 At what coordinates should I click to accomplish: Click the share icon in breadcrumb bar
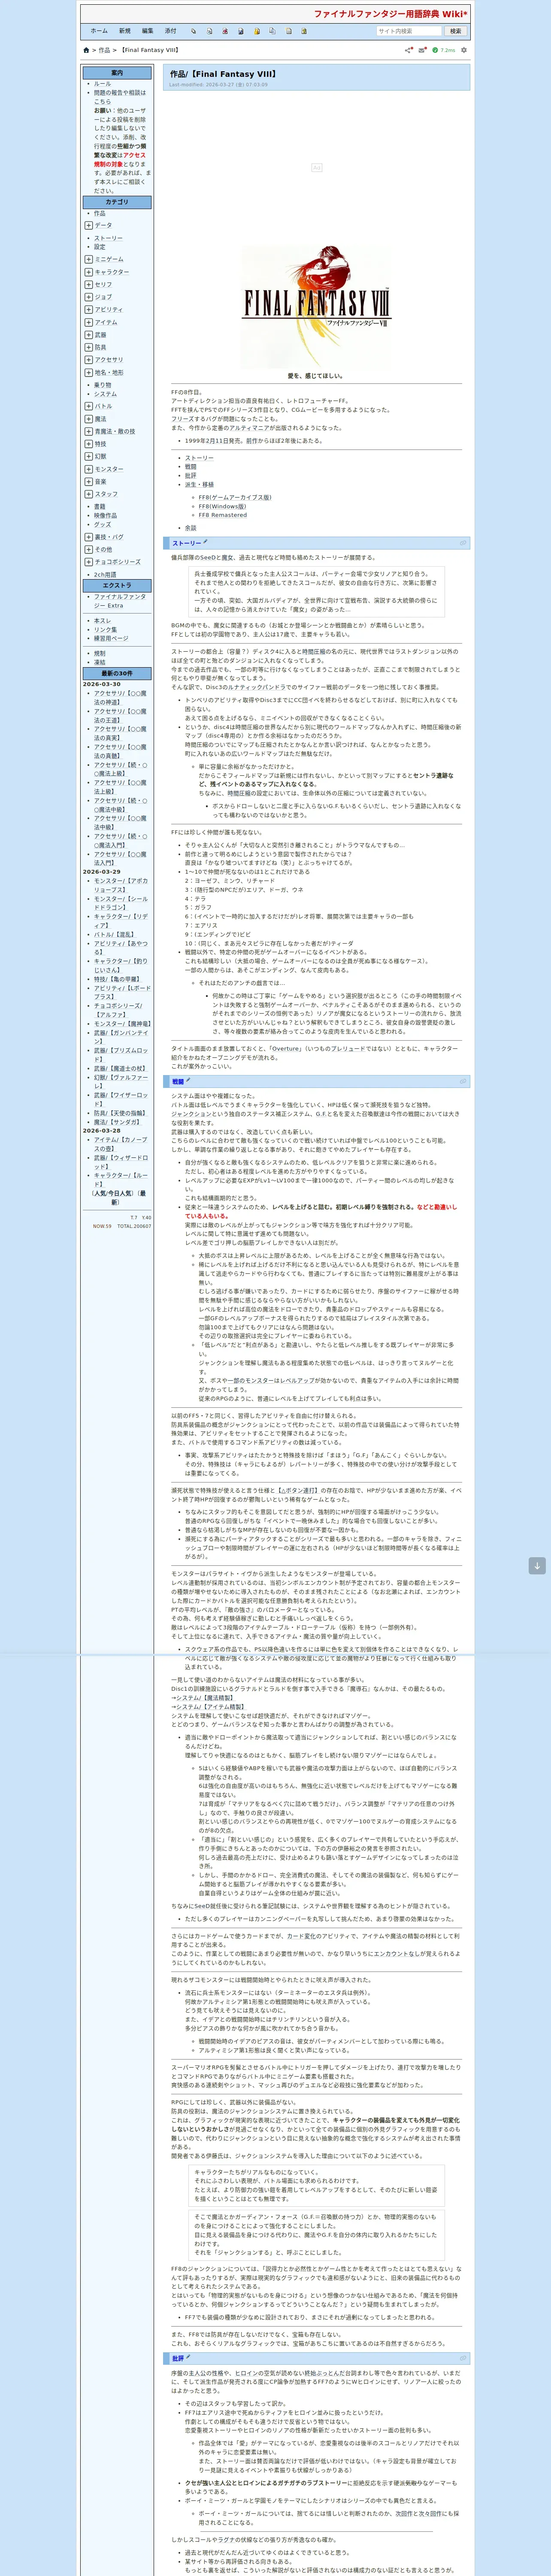tap(408, 50)
